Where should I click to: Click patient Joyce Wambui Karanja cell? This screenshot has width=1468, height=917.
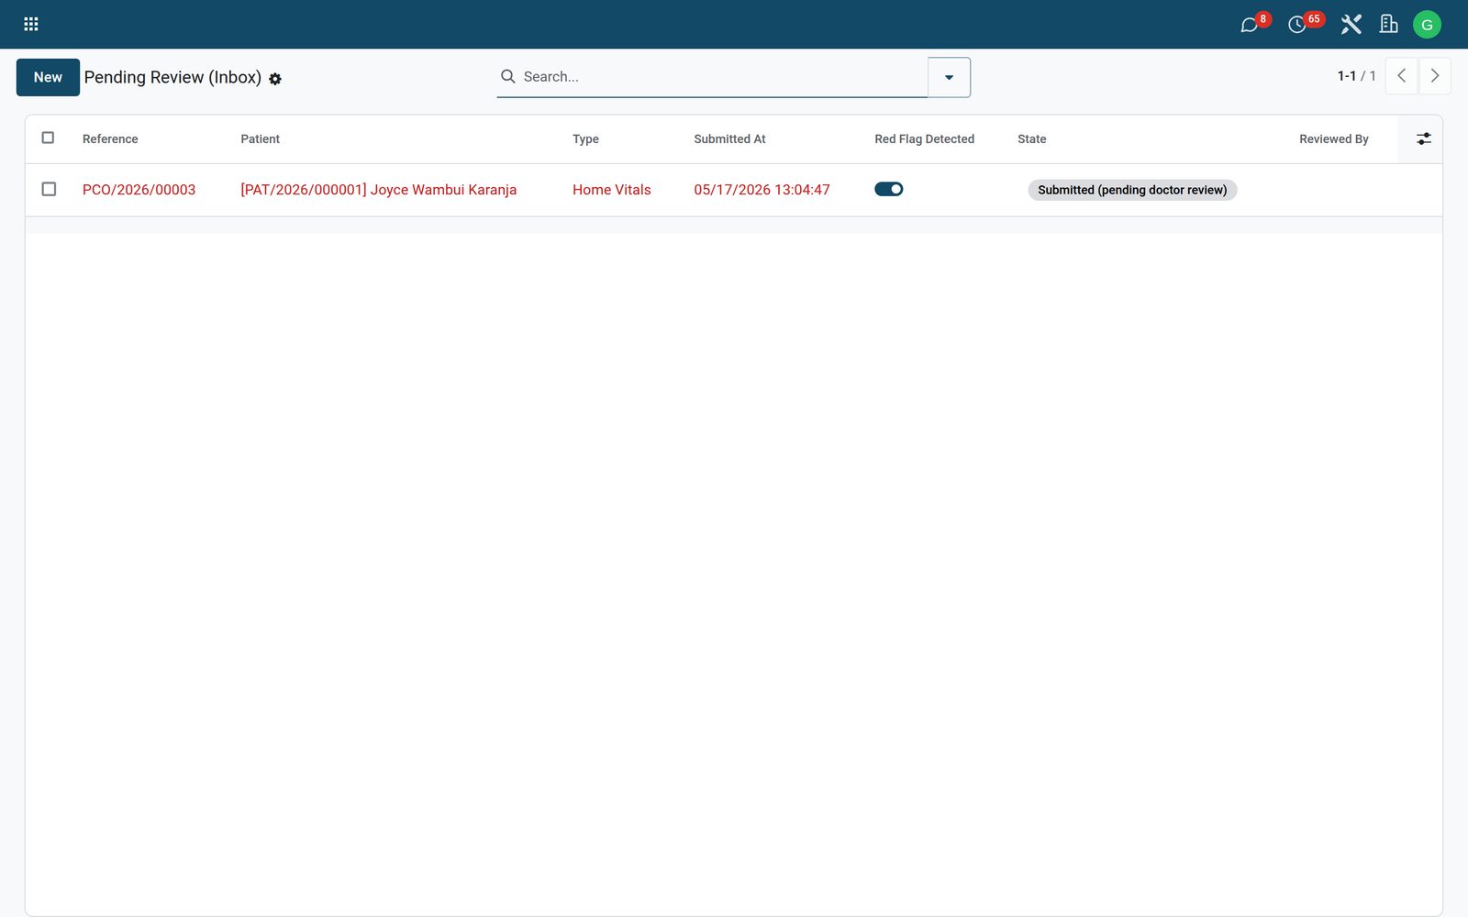378,190
